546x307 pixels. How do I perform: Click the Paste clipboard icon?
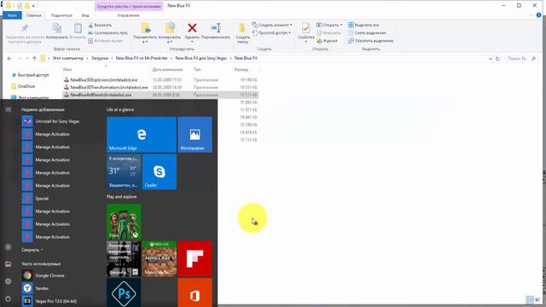click(x=78, y=28)
